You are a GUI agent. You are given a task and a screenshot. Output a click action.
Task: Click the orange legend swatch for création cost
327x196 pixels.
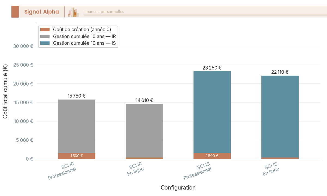(x=45, y=29)
